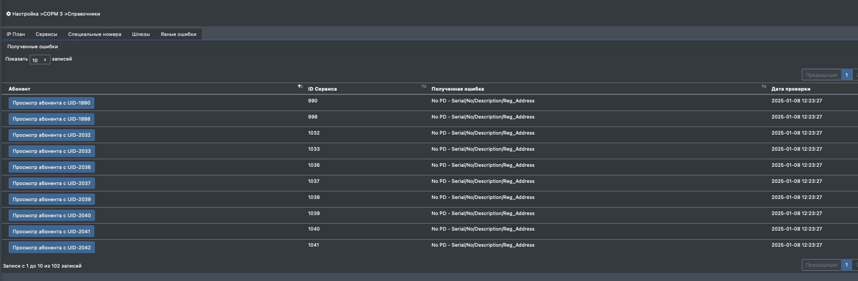The width and height of the screenshot is (858, 281).
Task: Click the gear icon beside Настройка
Action: [x=9, y=14]
